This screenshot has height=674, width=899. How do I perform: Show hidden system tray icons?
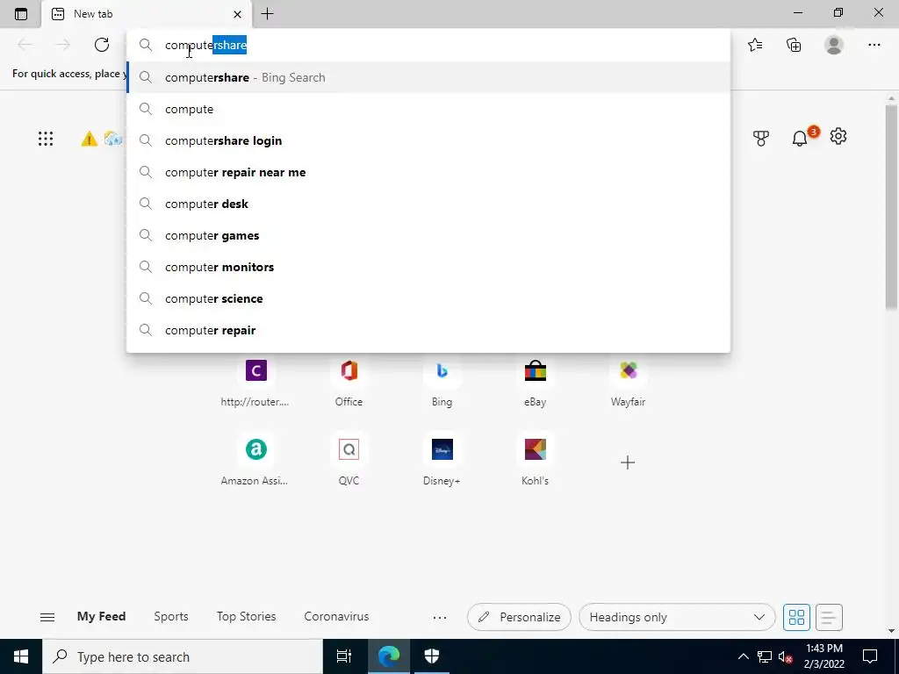[743, 656]
